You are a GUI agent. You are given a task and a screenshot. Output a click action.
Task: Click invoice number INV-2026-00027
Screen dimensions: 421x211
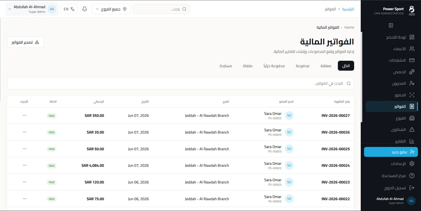click(335, 115)
